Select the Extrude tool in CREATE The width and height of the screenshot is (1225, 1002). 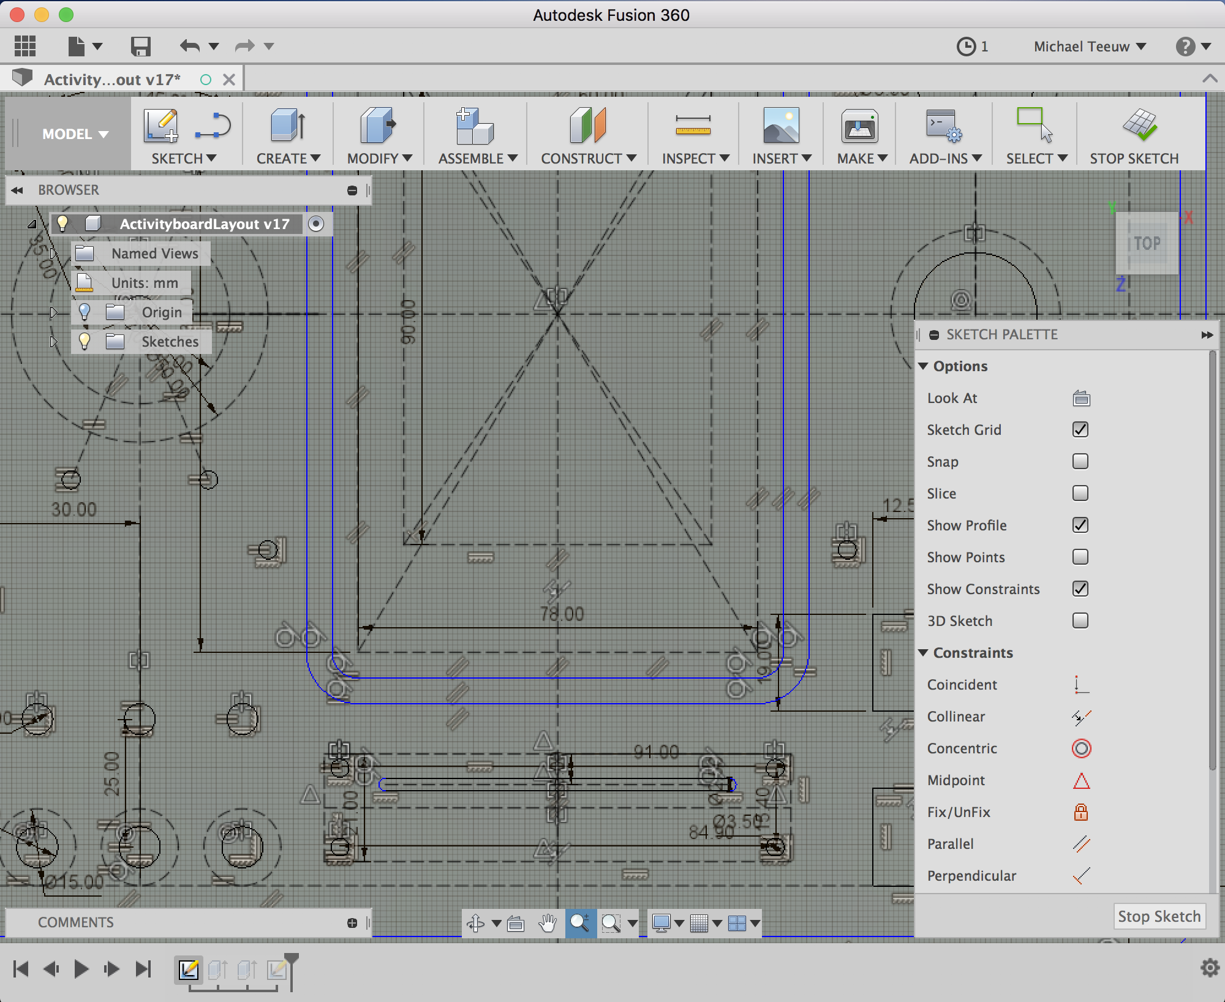tap(288, 126)
